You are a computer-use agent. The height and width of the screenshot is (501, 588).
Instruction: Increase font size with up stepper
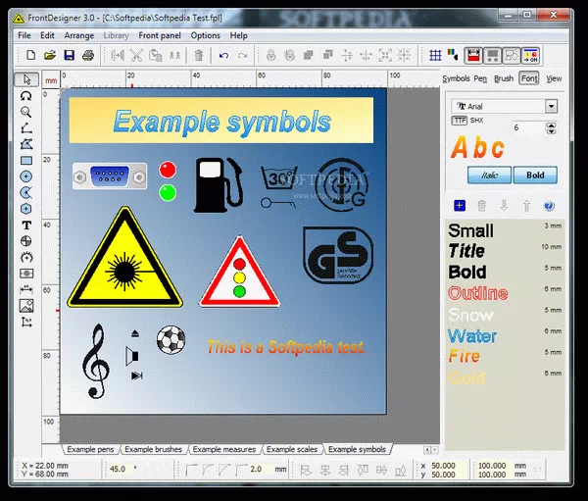[x=542, y=124]
